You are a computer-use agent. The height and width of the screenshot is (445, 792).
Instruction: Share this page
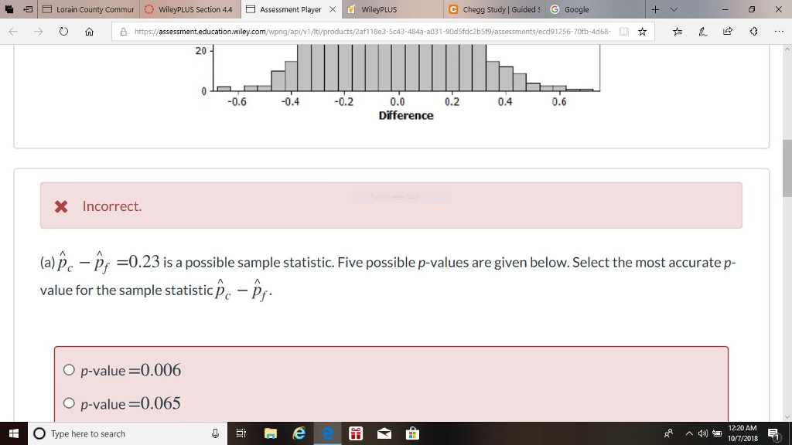(728, 31)
